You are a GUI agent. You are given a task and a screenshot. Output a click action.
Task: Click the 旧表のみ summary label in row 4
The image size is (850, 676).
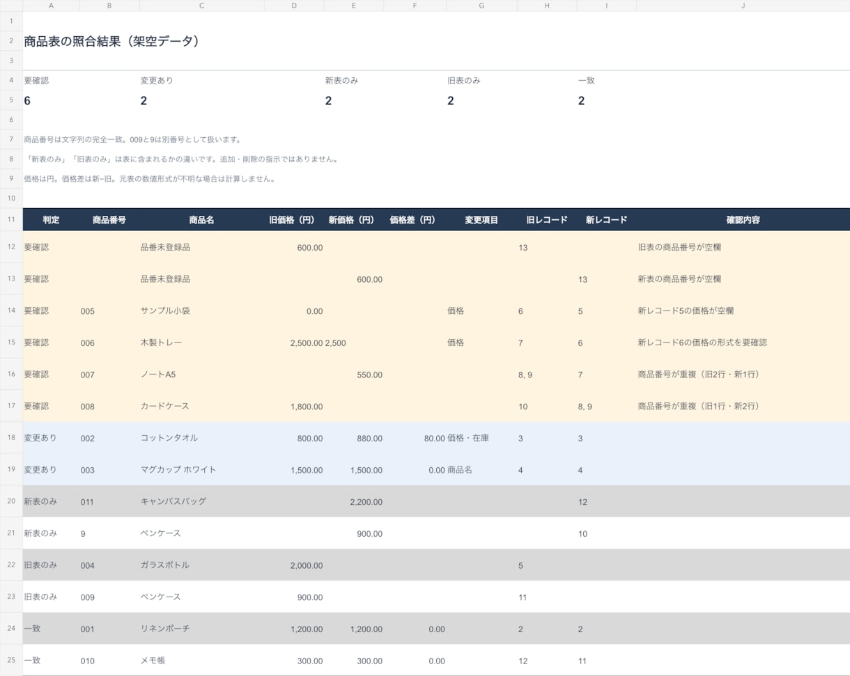(464, 81)
